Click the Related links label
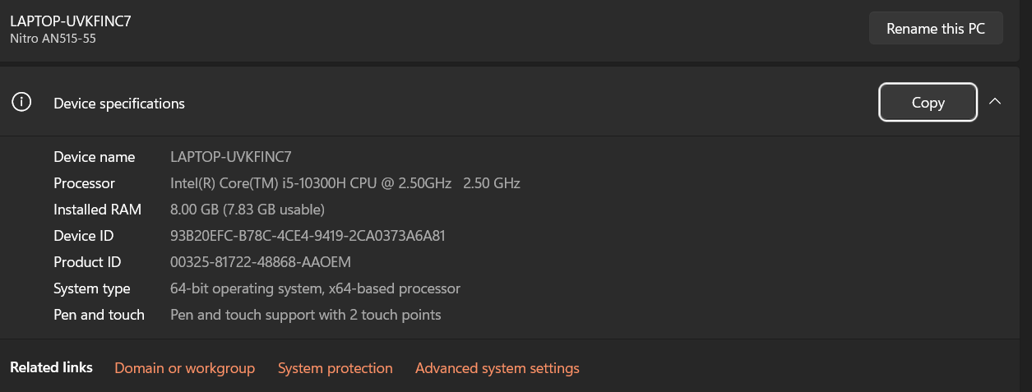Viewport: 1032px width, 392px height. [x=51, y=367]
